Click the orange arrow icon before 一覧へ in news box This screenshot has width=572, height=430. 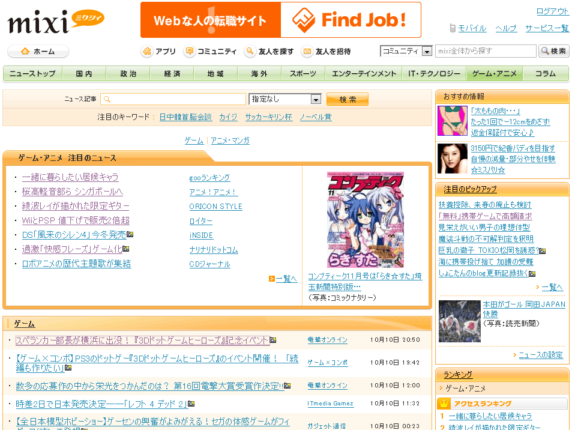(271, 279)
